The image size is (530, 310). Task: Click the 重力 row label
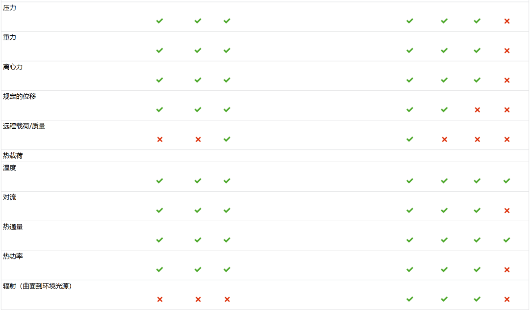(9, 37)
